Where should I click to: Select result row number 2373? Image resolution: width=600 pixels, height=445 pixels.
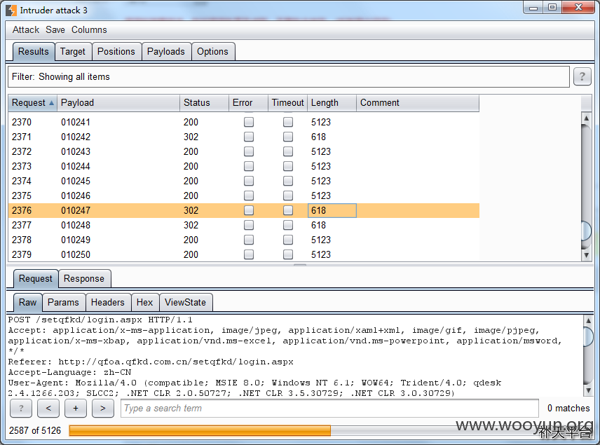(244, 166)
